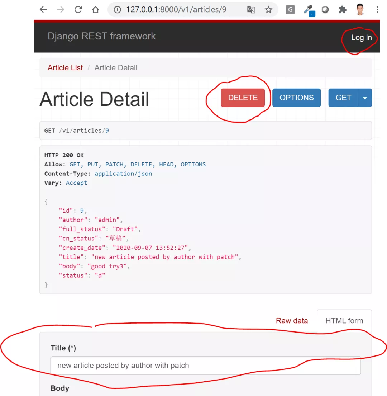Click the Log in link
387x396 pixels.
pyautogui.click(x=361, y=37)
